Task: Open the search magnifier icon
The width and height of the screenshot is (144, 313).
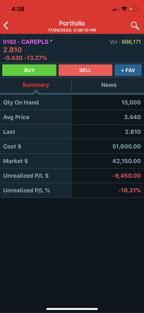Action: (x=135, y=26)
